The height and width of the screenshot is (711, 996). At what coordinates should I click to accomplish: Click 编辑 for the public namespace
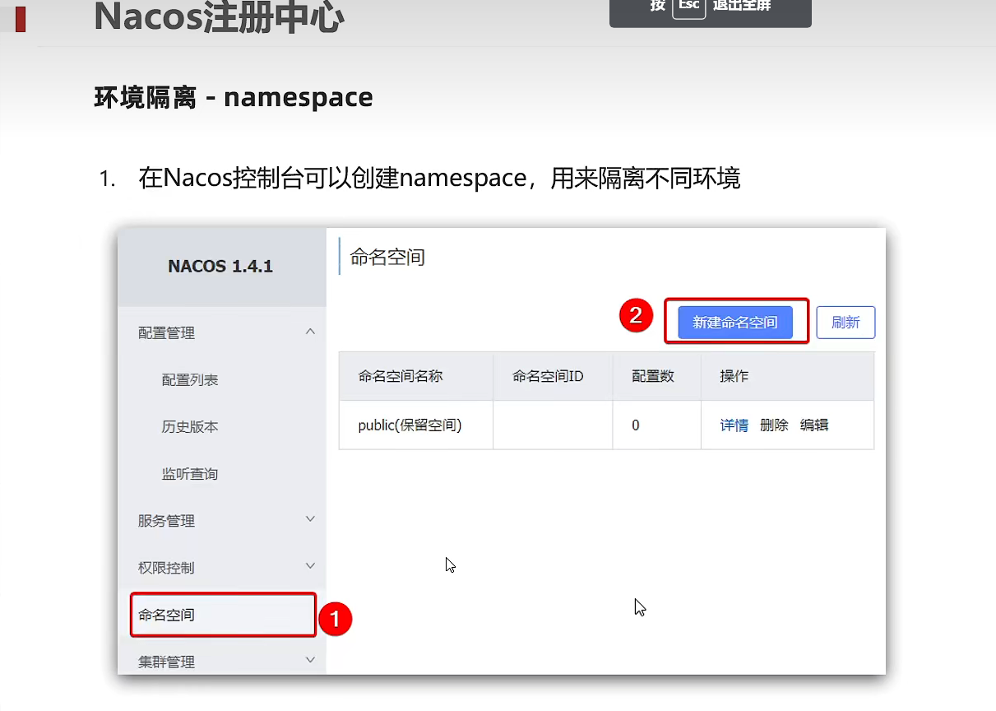pyautogui.click(x=814, y=425)
